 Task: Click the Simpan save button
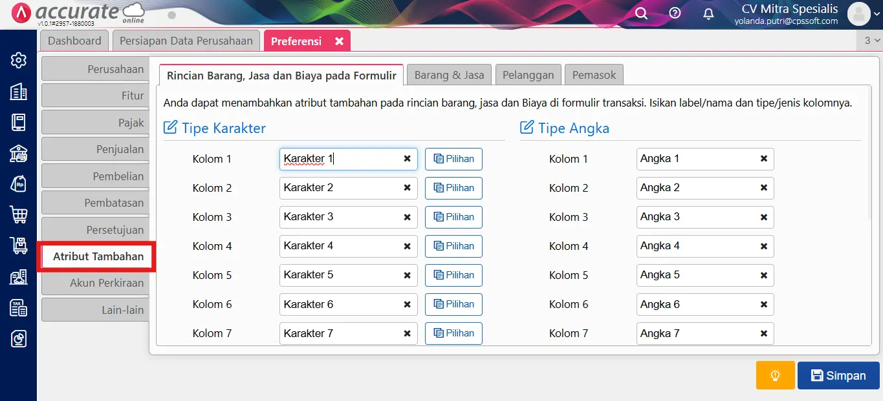pos(838,375)
